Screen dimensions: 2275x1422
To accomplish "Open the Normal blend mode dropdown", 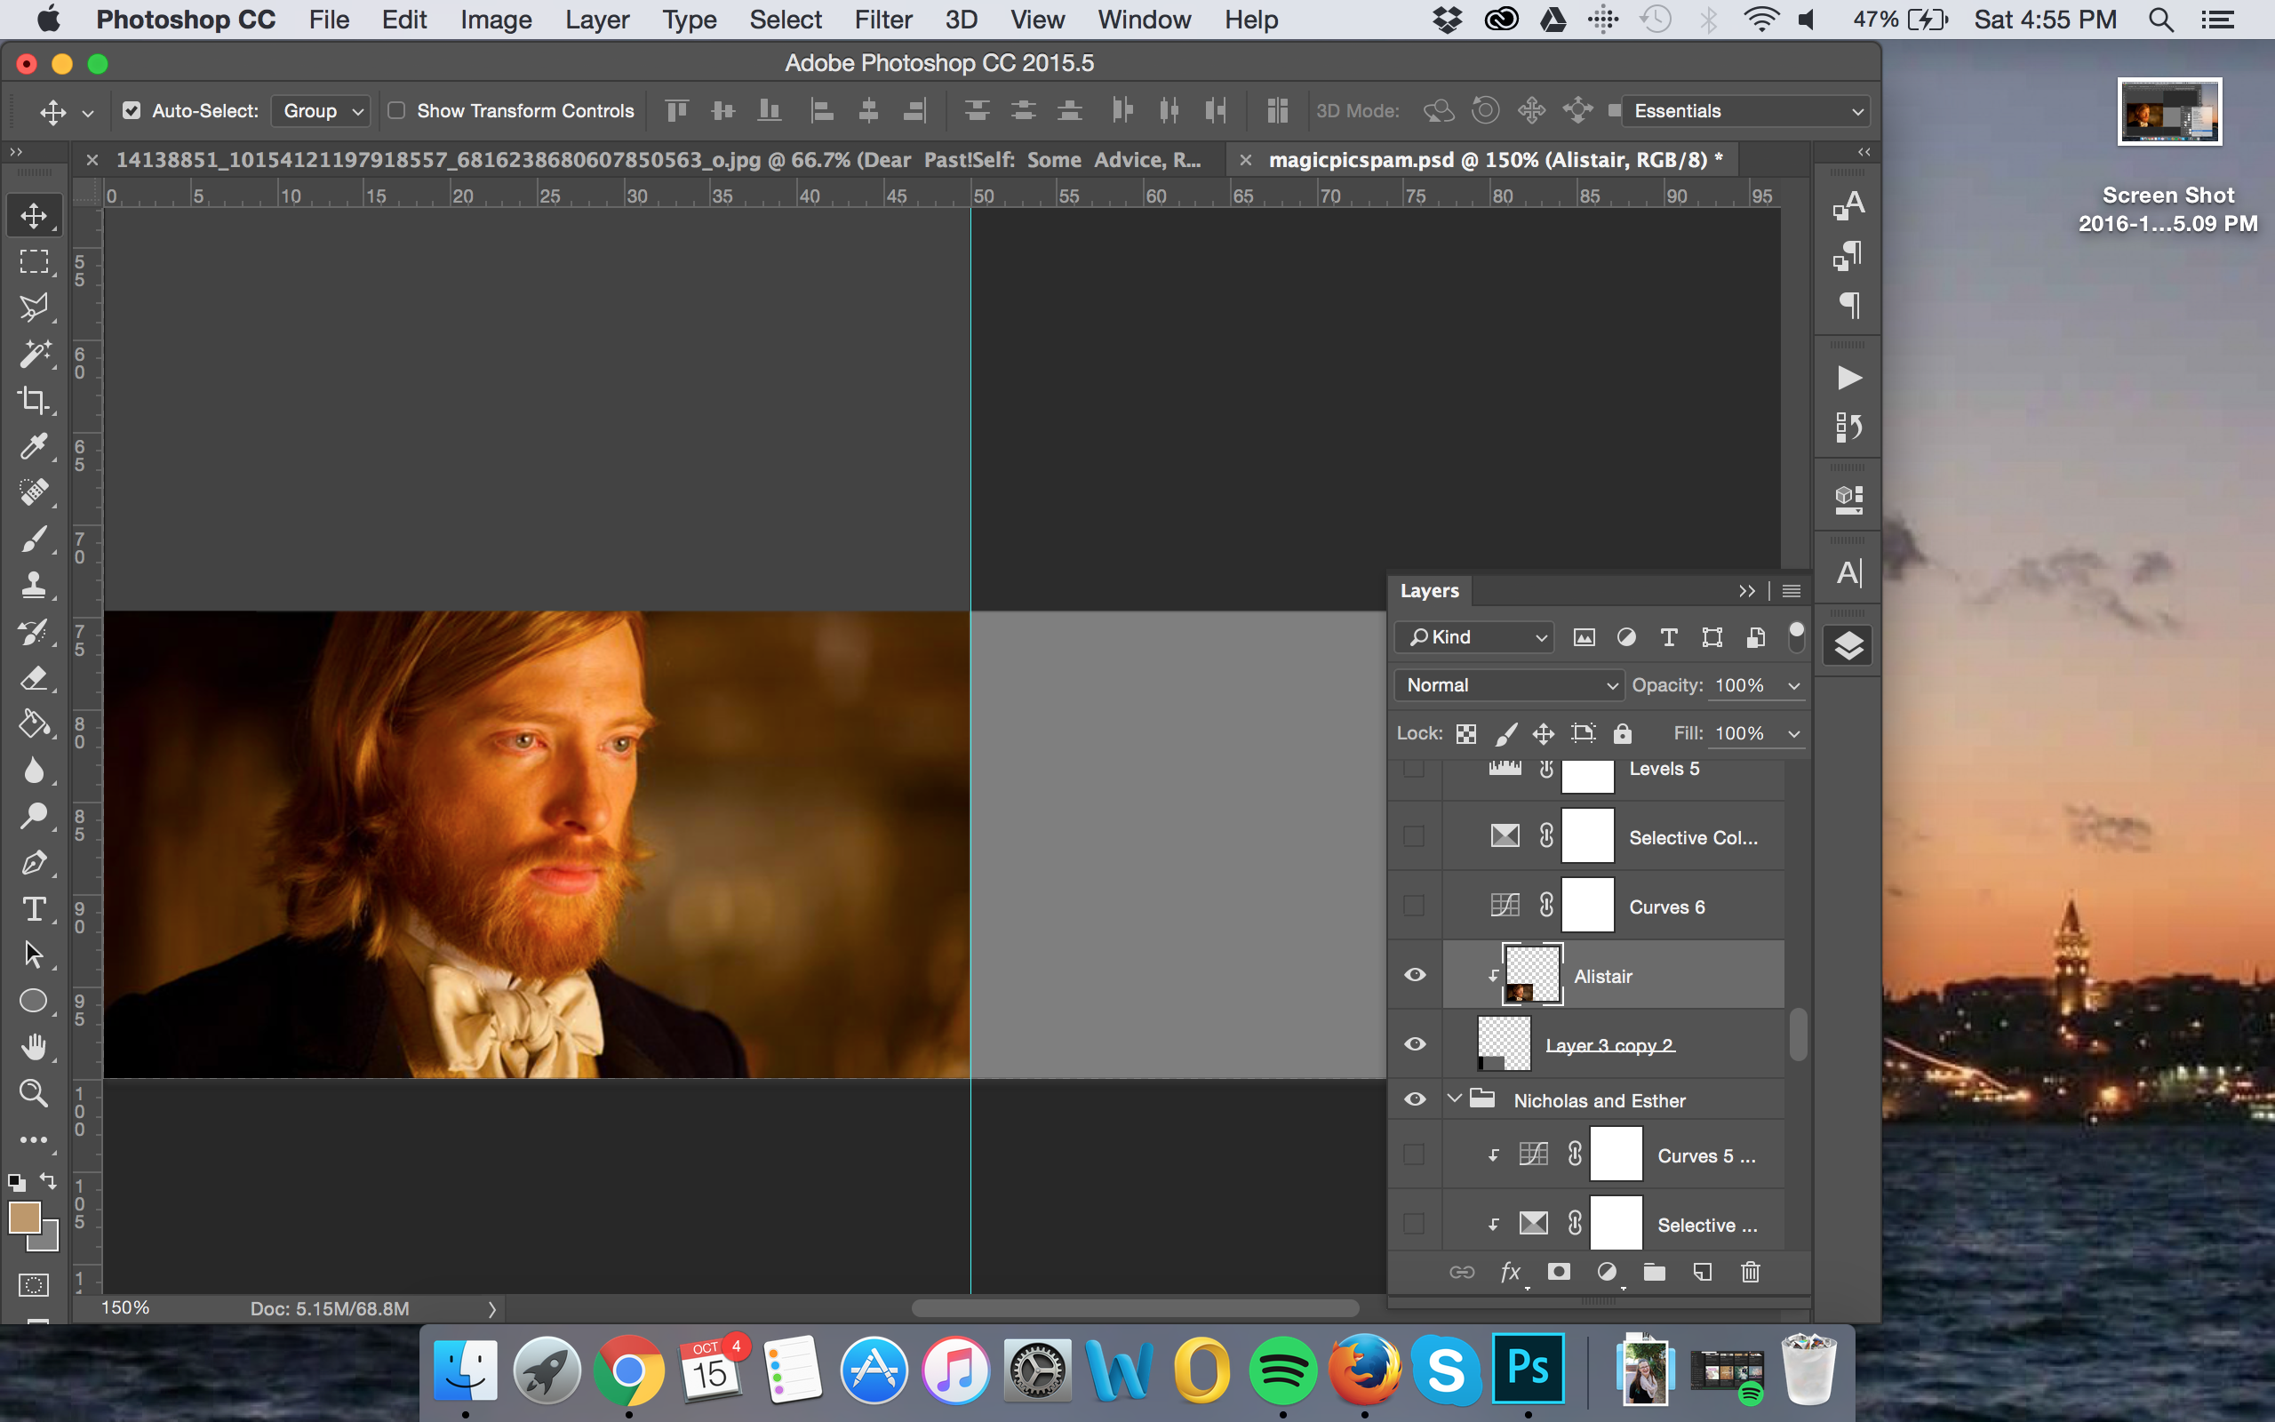I will [1508, 685].
